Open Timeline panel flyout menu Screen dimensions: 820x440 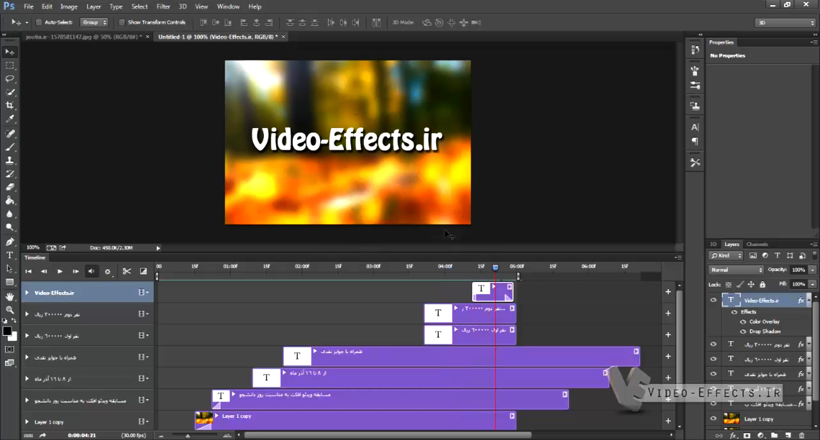pyautogui.click(x=678, y=257)
